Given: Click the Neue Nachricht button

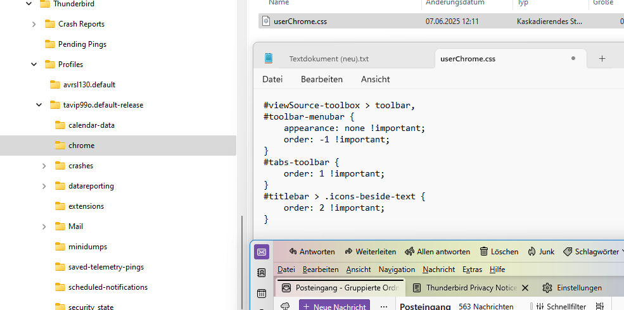Looking at the screenshot, I should point(334,306).
